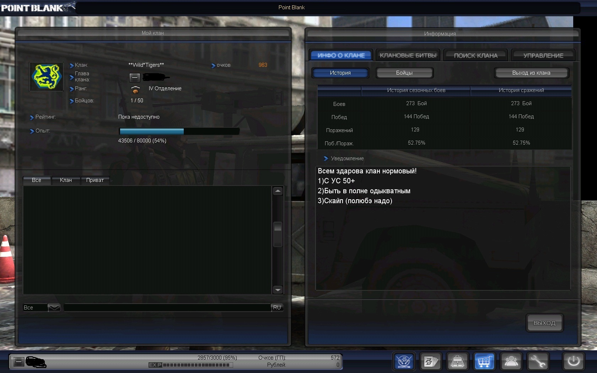
Task: Click the power exit icon
Action: click(x=573, y=362)
